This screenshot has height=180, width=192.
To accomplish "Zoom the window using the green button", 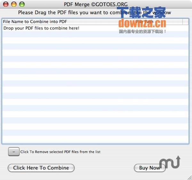I will coord(22,4).
